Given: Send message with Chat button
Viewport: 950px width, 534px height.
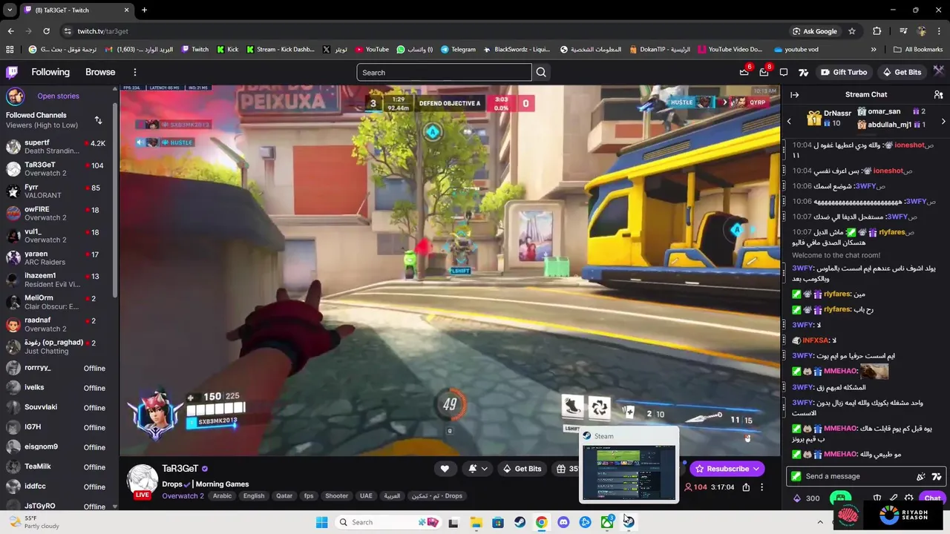Looking at the screenshot, I should [x=932, y=498].
